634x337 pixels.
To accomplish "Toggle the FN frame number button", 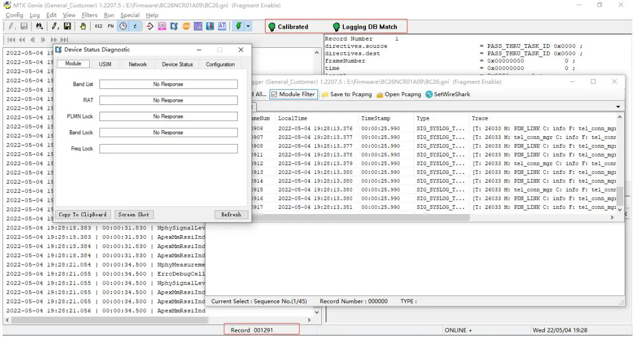I will pyautogui.click(x=111, y=26).
